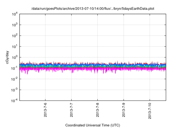Click the 2013-7-7 date tick label
Screen dimensions: 183x128
click(71, 110)
